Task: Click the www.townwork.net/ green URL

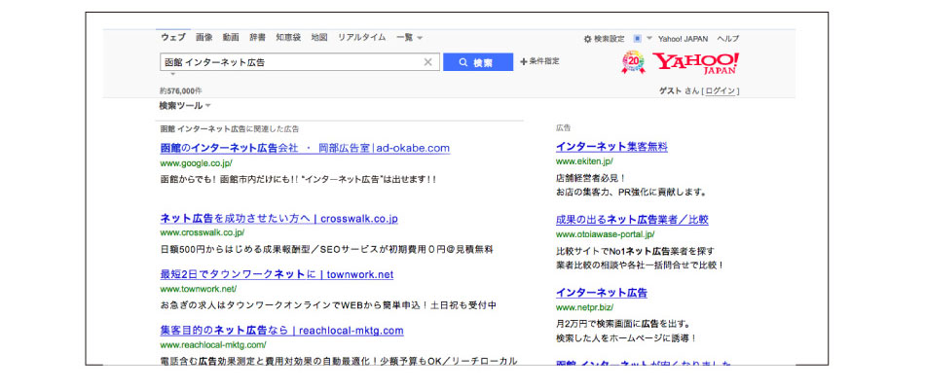Action: 199,289
